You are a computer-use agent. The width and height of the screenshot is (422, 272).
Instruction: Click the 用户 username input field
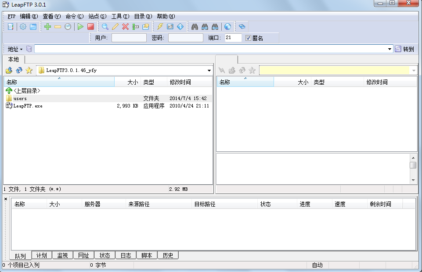(129, 38)
